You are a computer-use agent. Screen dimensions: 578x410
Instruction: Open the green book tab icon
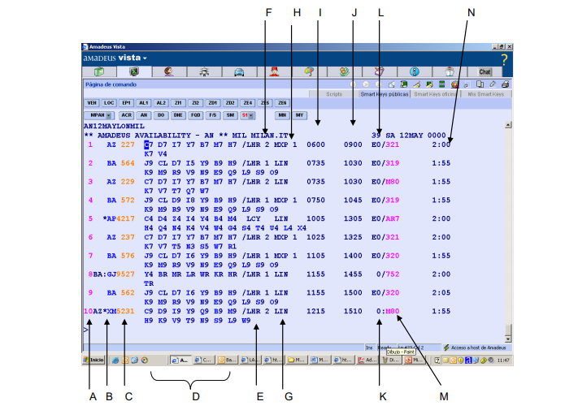coord(99,71)
